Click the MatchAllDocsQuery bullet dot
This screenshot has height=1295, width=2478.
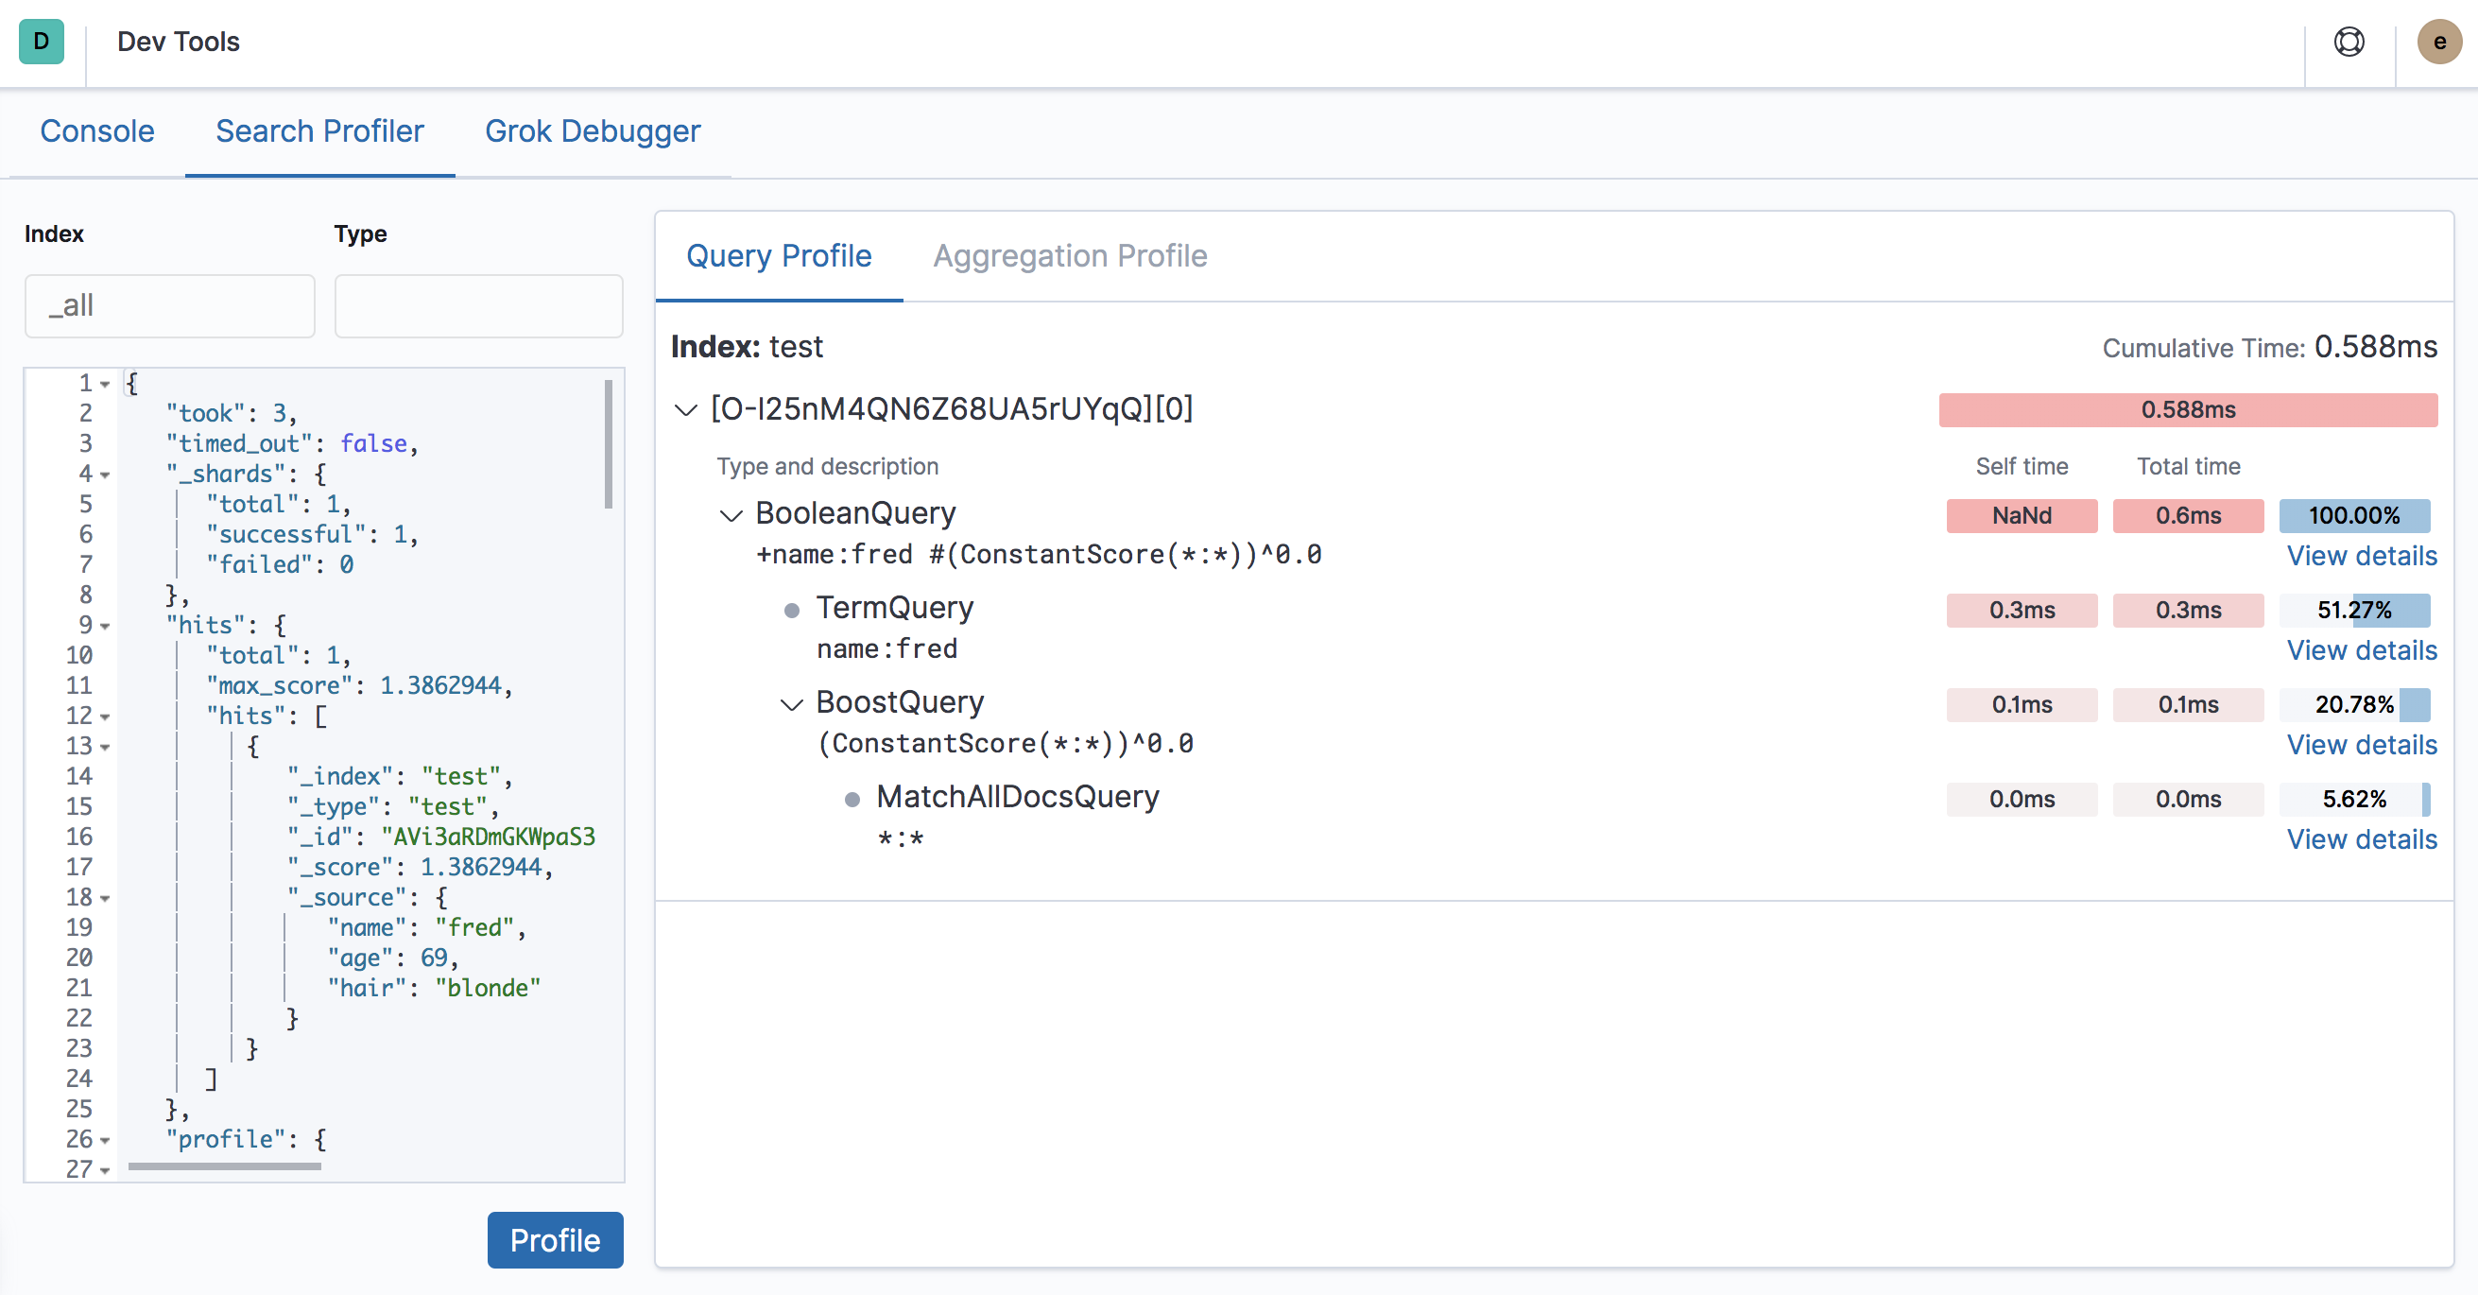pyautogui.click(x=852, y=800)
